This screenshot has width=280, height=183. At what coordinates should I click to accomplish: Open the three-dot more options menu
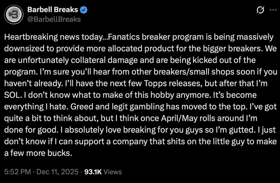(x=273, y=10)
